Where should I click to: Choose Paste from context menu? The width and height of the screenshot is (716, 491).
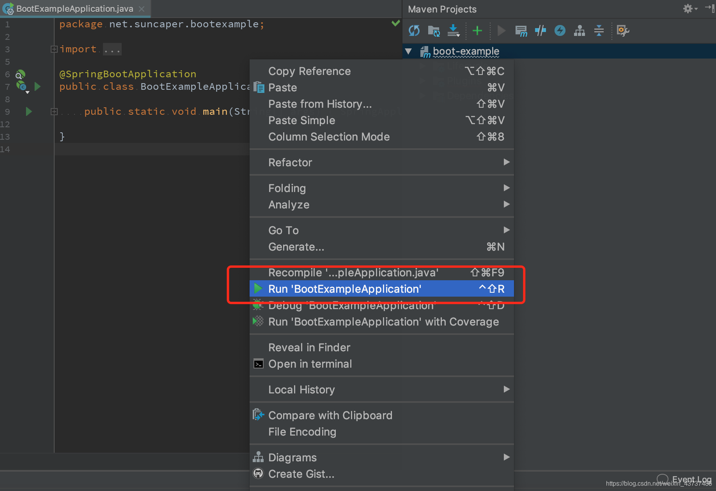click(x=381, y=87)
